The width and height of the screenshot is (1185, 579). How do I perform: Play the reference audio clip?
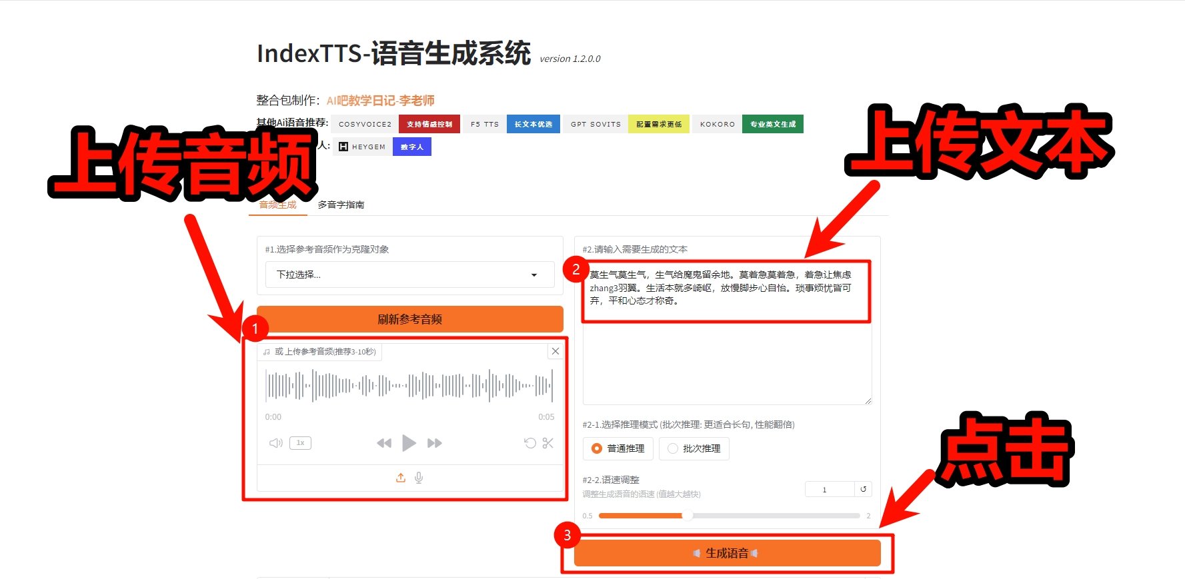[409, 443]
